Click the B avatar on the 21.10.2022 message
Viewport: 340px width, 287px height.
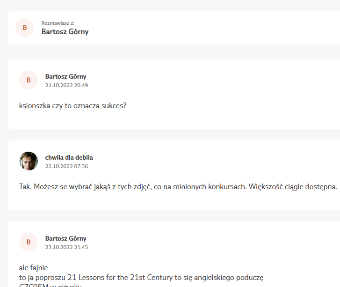point(29,80)
